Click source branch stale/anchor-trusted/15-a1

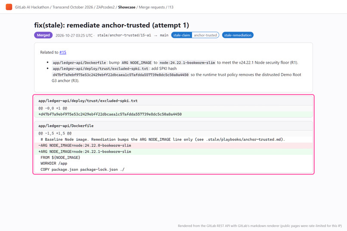[x=124, y=35]
